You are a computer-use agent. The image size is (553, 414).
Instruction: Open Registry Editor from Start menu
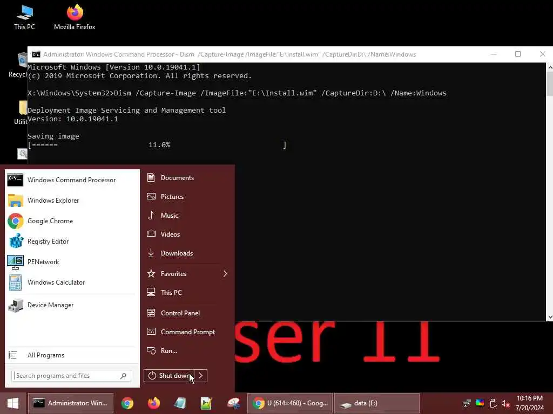pos(72,241)
